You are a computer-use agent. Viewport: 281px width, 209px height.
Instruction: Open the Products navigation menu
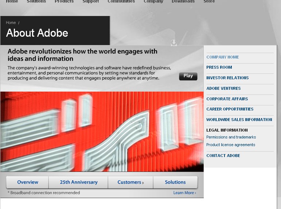click(x=64, y=1)
